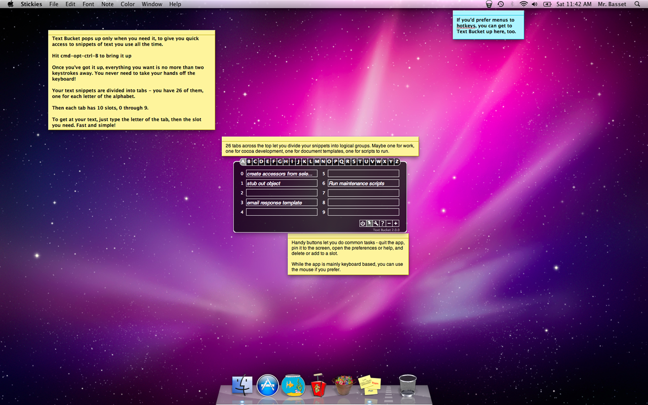Open the Stickies app in the Dock
Image resolution: width=648 pixels, height=405 pixels.
click(369, 386)
